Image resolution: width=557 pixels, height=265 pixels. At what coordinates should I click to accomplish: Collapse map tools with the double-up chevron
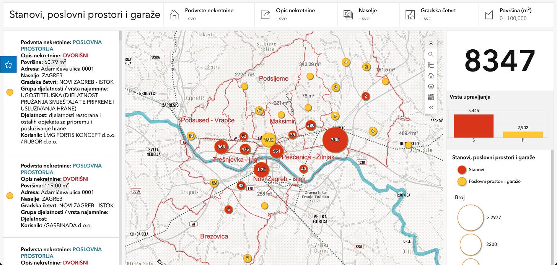pyautogui.click(x=431, y=43)
